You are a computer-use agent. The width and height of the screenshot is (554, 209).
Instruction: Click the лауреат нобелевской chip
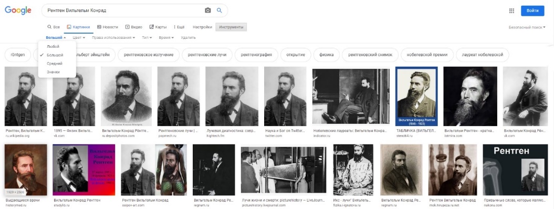point(482,55)
